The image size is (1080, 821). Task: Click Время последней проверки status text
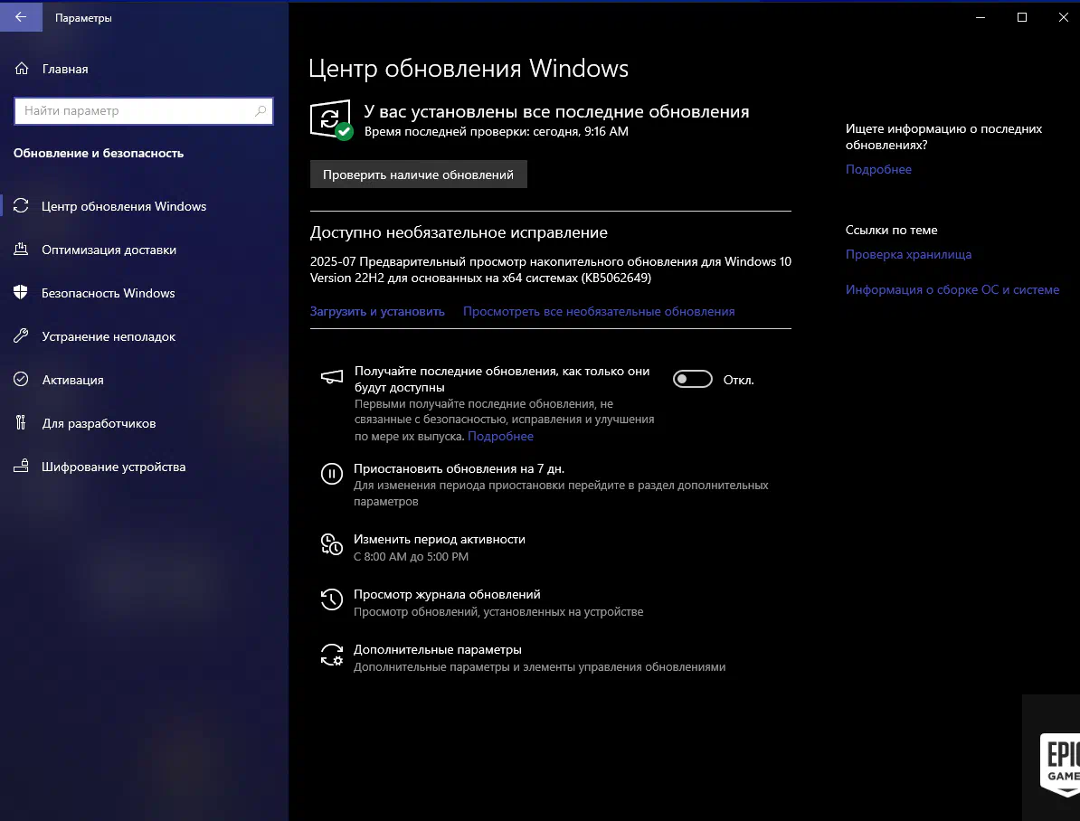496,131
